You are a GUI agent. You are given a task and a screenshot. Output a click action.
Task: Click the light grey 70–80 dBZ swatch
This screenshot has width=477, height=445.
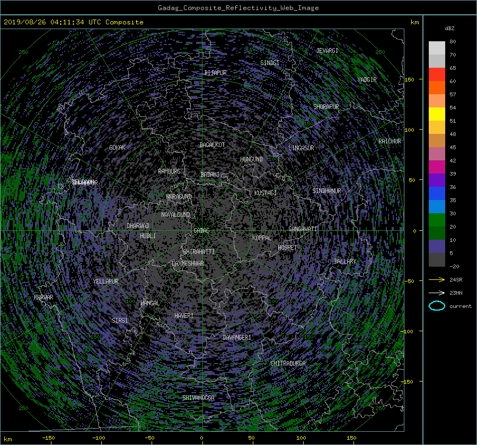tap(437, 48)
